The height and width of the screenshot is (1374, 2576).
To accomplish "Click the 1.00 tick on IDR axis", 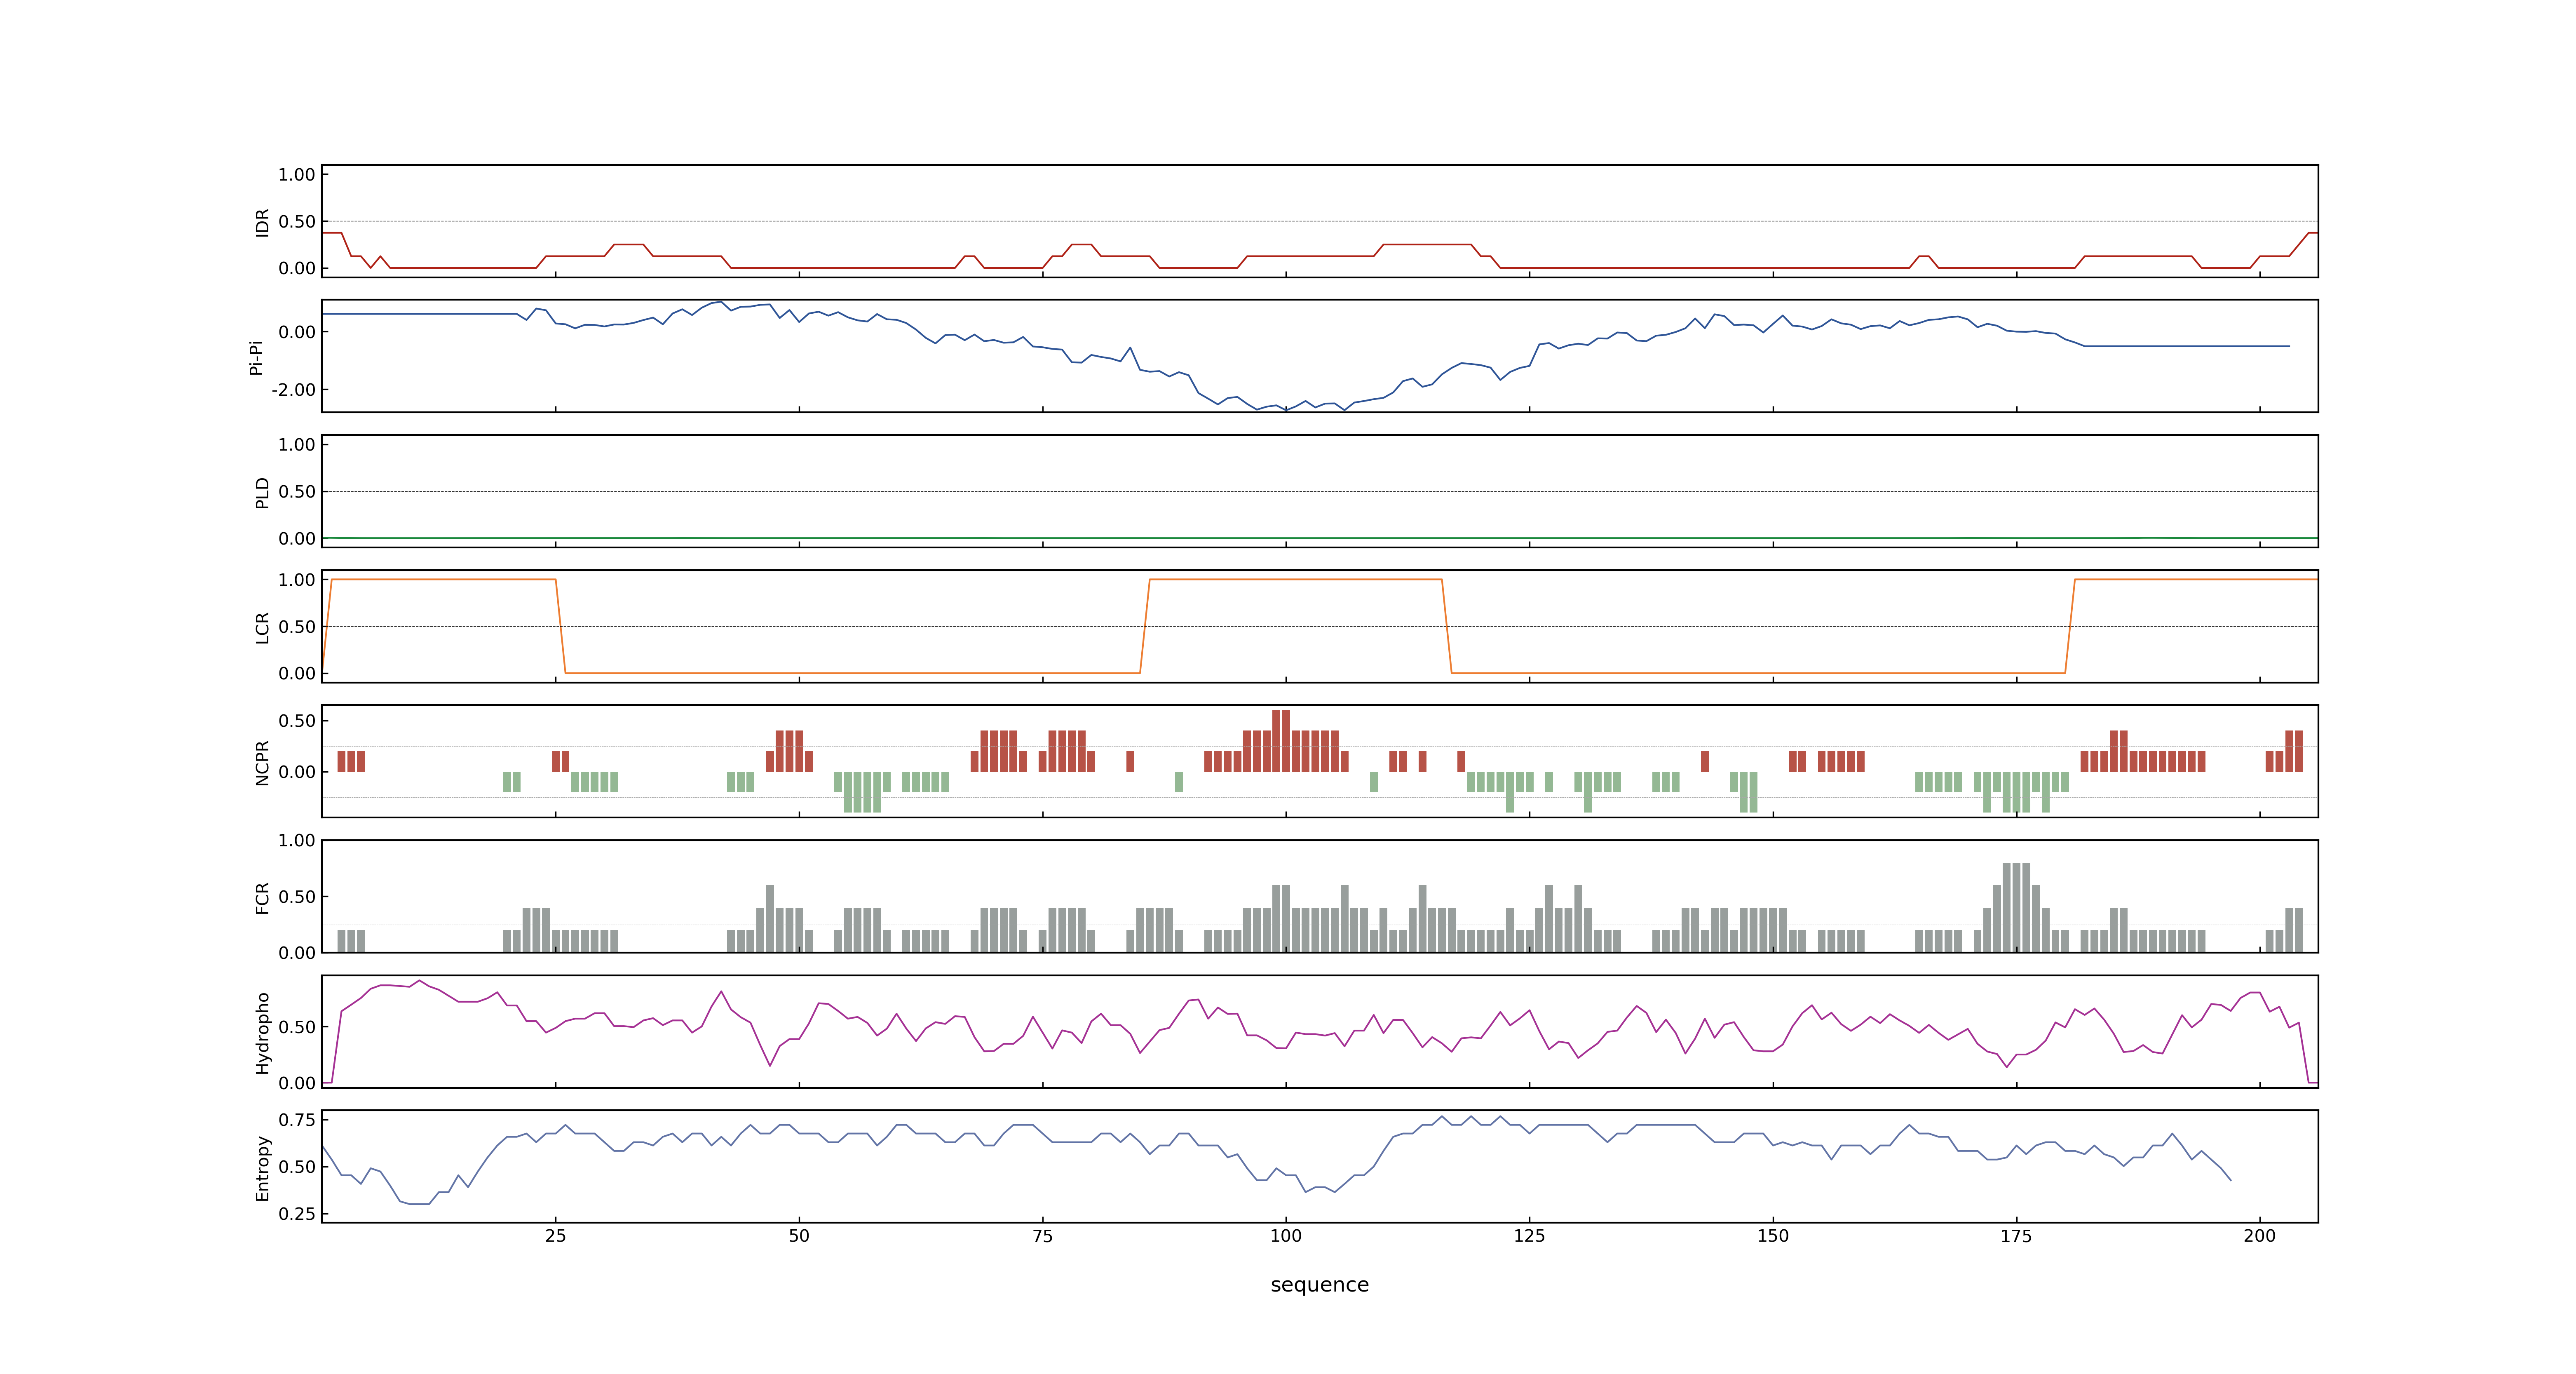I will pos(297,175).
